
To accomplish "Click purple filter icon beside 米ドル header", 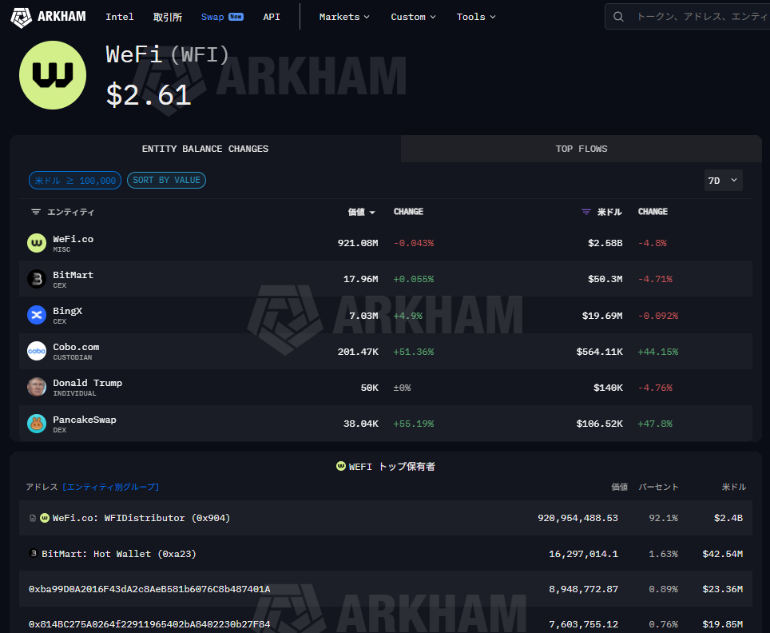I will [585, 212].
